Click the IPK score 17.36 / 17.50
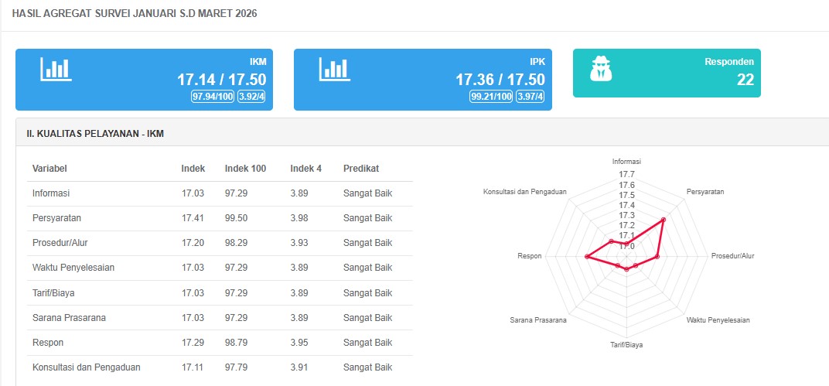This screenshot has height=386, width=829. pyautogui.click(x=500, y=80)
